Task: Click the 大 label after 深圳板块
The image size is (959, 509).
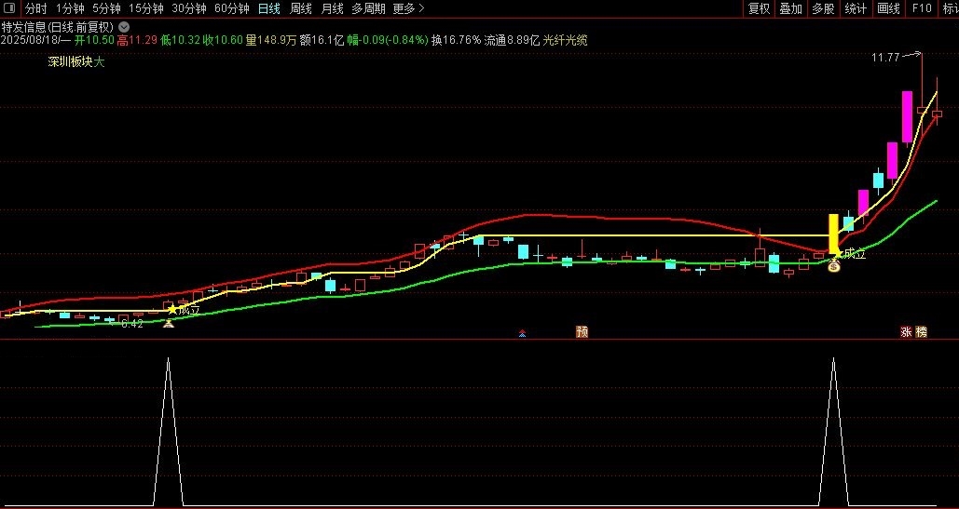Action: coord(100,61)
